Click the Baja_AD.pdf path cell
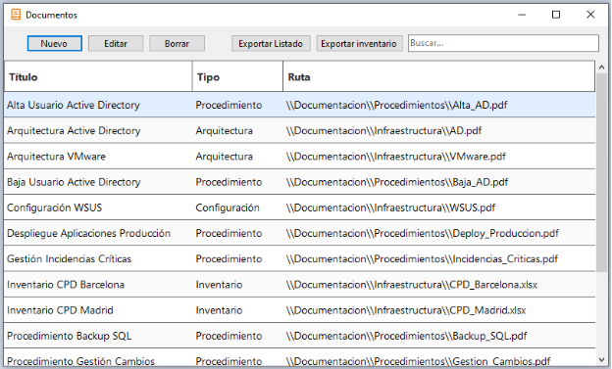612x369 pixels. (x=439, y=182)
